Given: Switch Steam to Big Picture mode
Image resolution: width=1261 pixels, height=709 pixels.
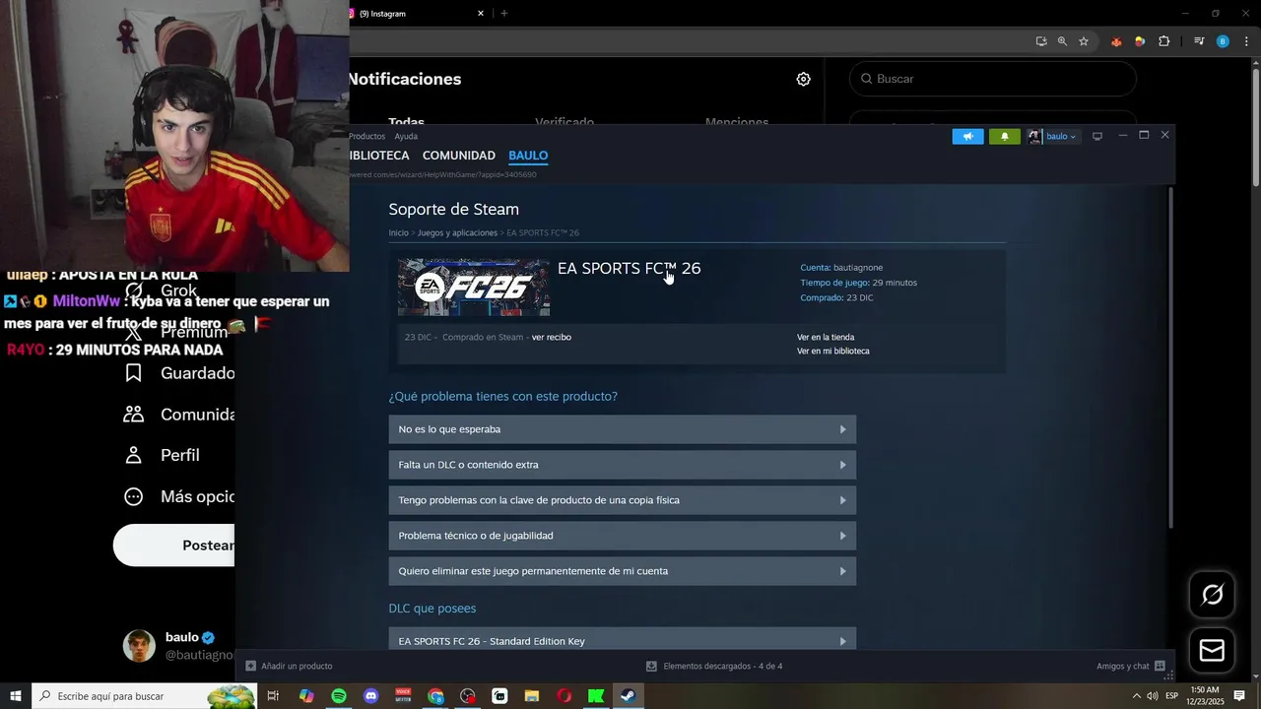Looking at the screenshot, I should tap(1096, 136).
